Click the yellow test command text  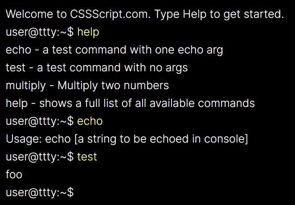pos(87,157)
